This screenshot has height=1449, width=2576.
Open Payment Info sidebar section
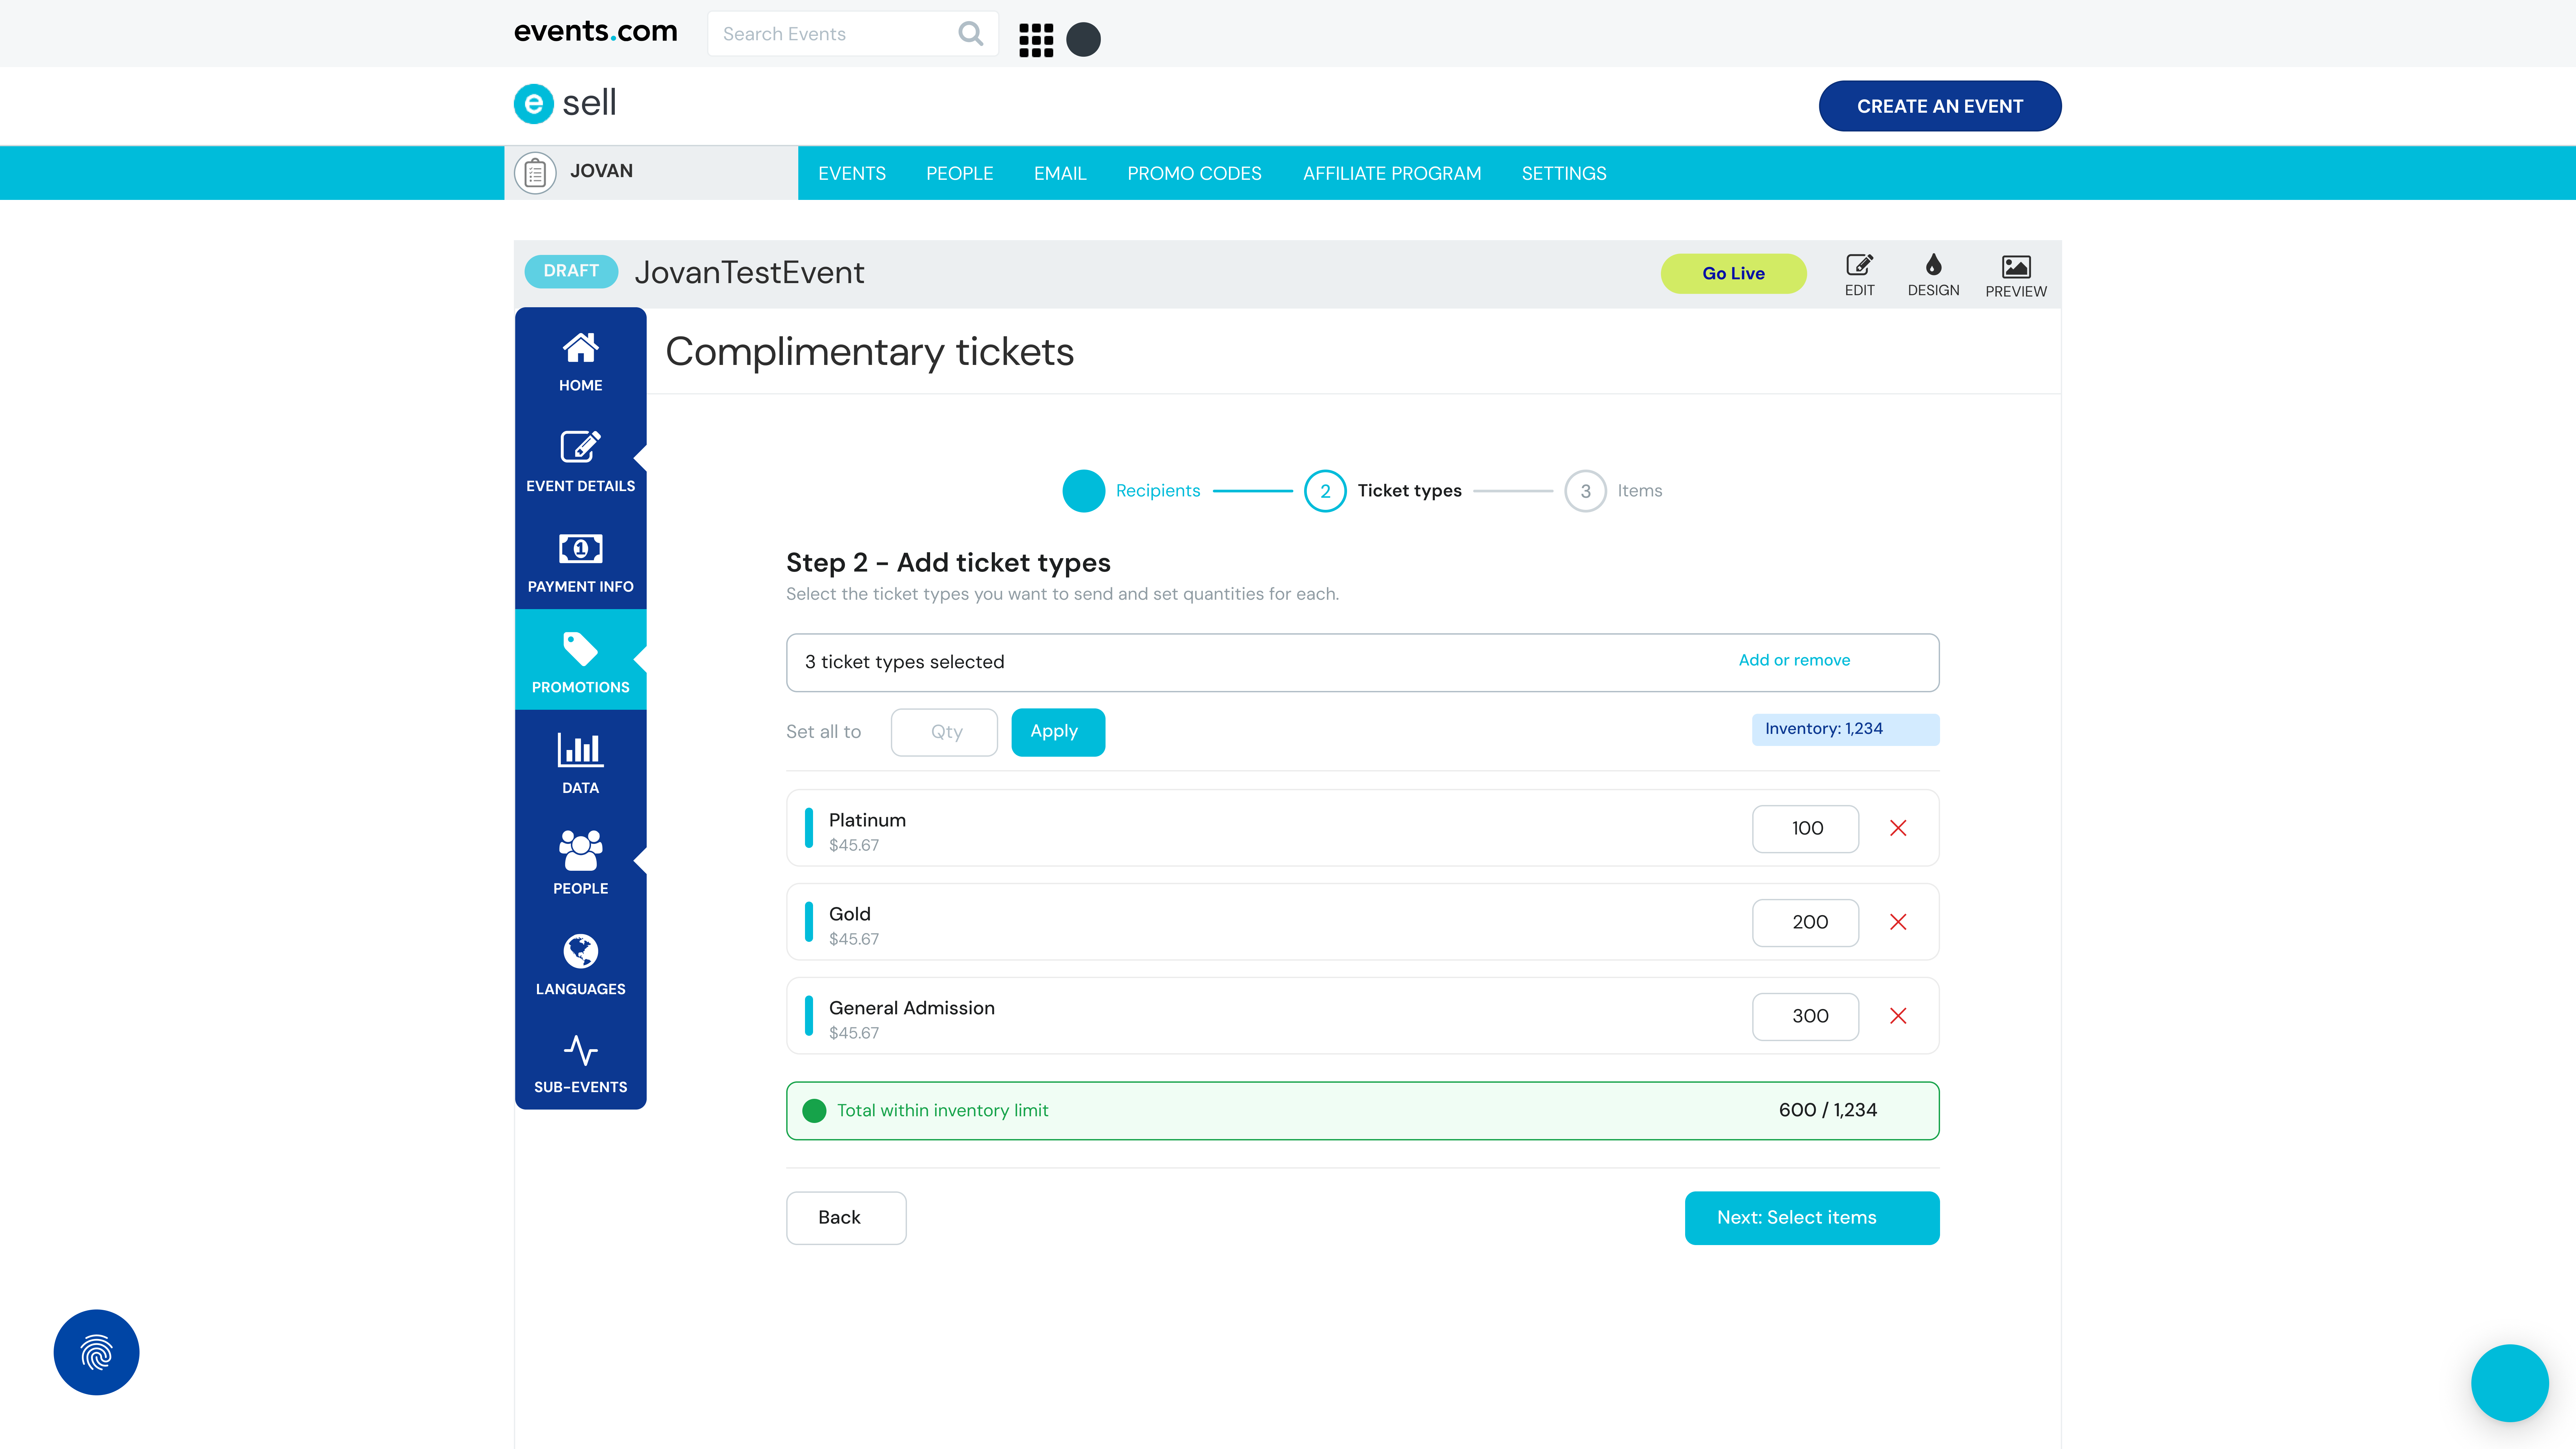coord(580,562)
